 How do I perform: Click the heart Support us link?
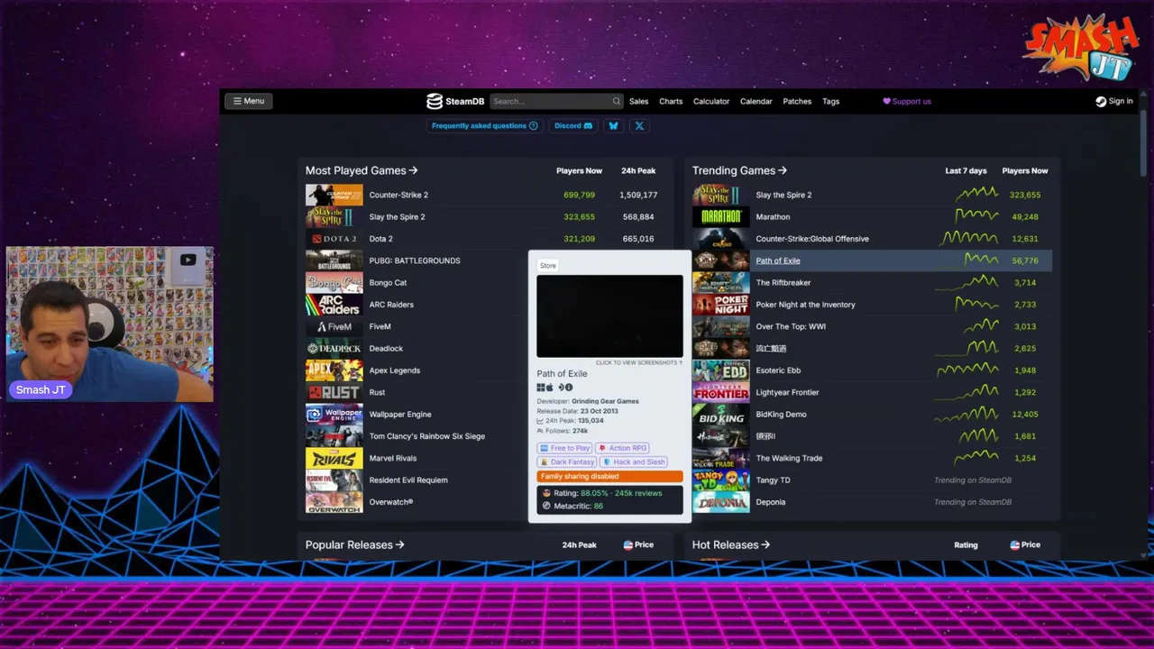click(907, 101)
